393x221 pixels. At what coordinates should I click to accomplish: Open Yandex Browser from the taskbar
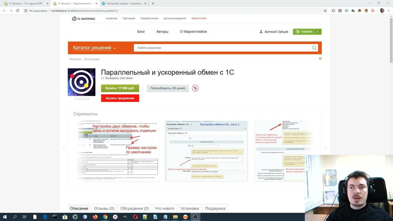tap(115, 217)
